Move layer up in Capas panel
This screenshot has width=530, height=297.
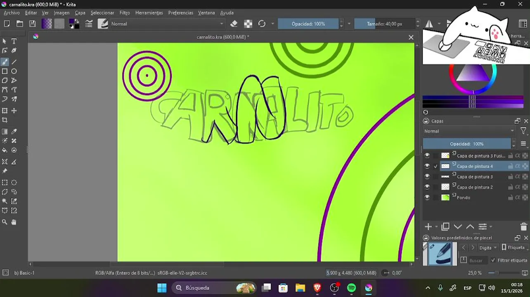click(x=470, y=226)
